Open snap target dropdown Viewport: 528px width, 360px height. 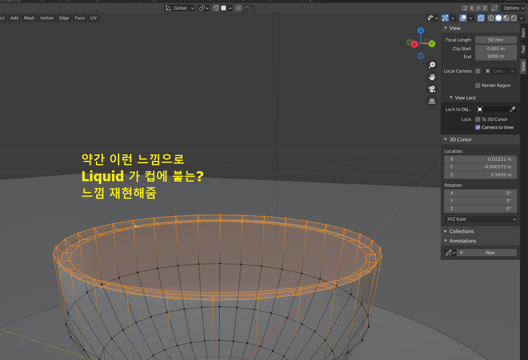(226, 8)
